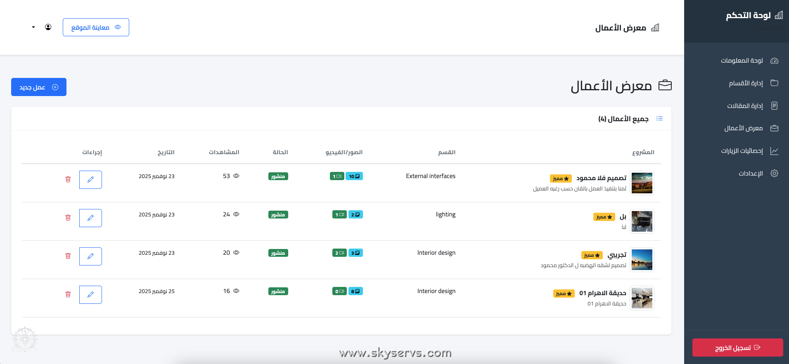
Task: Click trash icon for lighting project row
Action: coord(68,218)
